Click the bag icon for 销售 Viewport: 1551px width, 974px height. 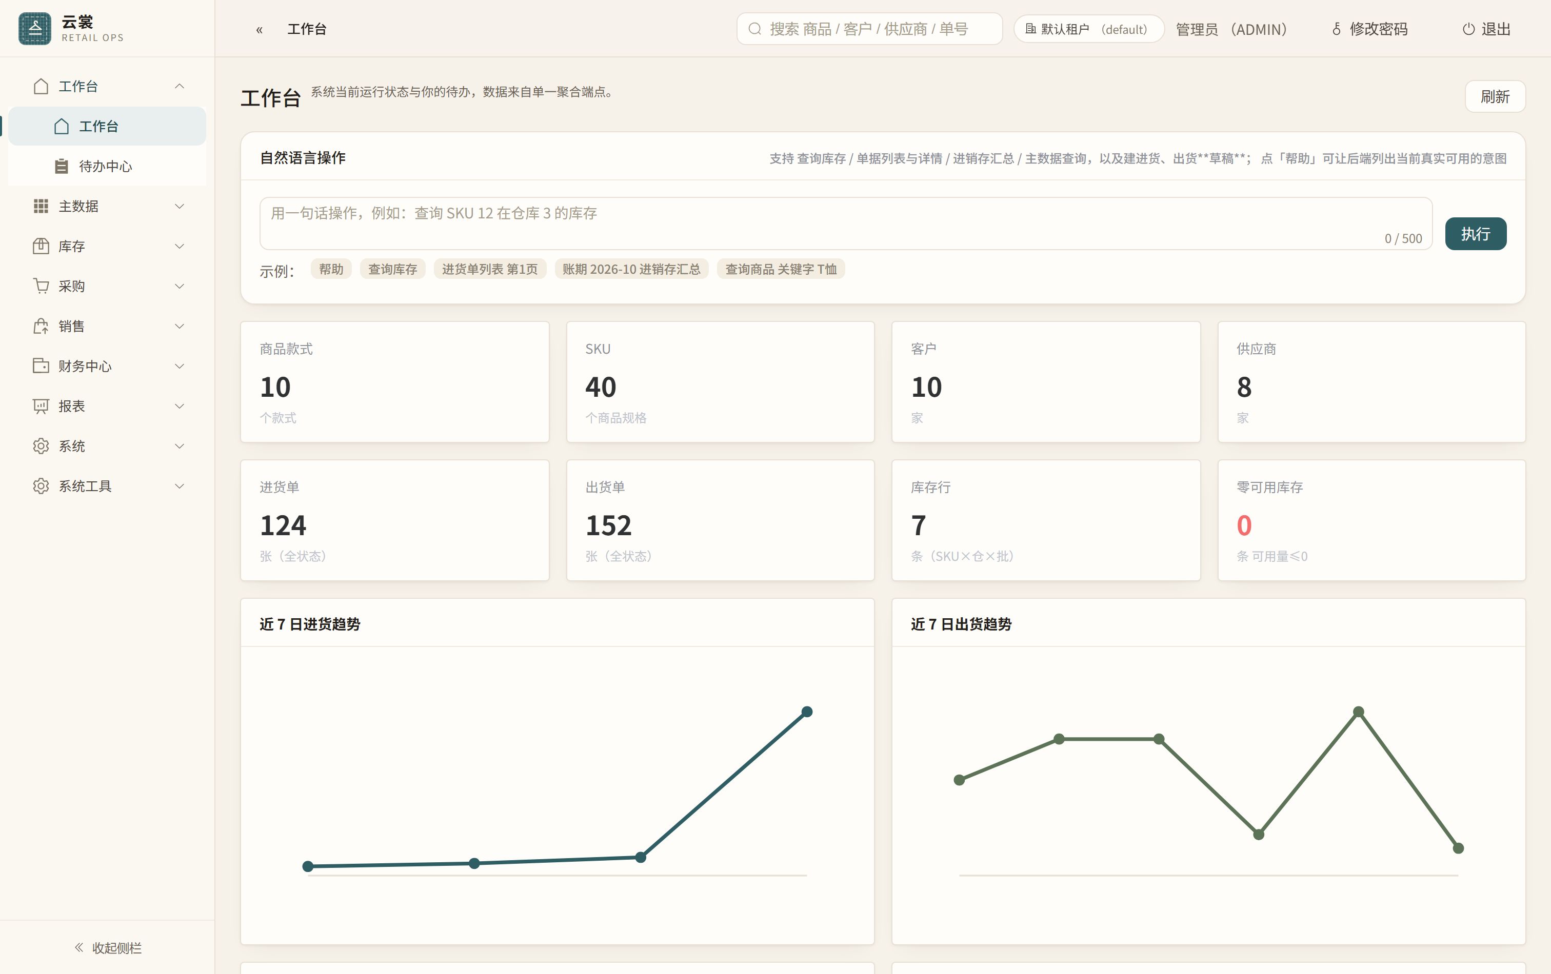41,326
